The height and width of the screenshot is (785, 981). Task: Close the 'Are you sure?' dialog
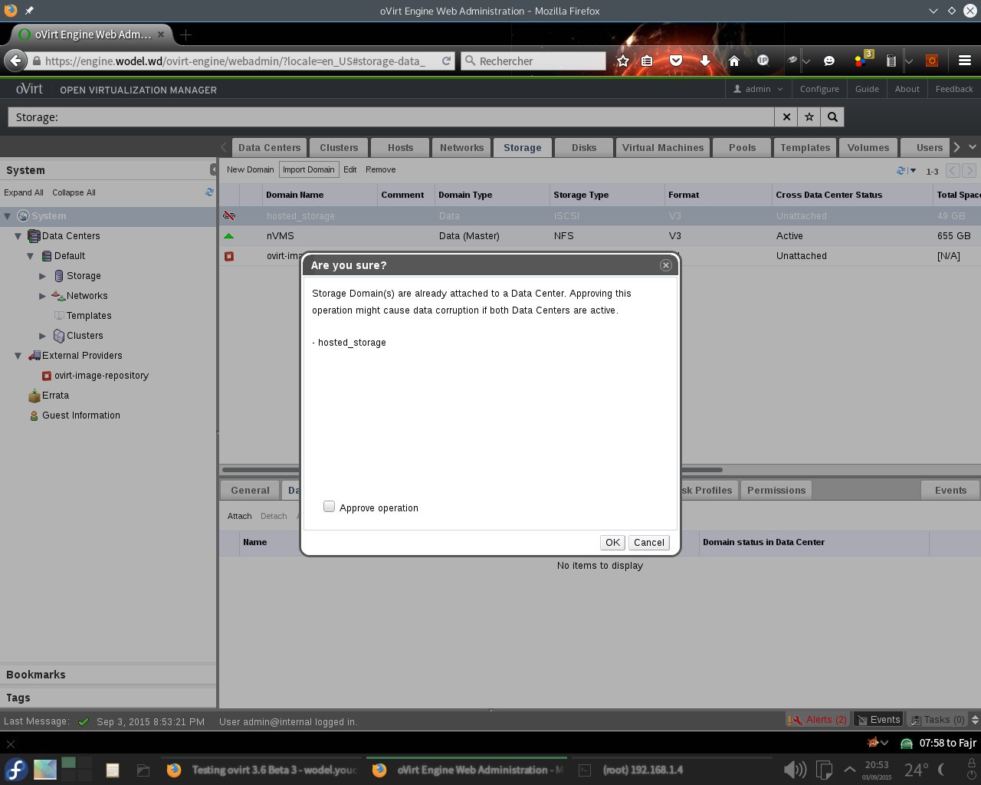[x=665, y=265]
